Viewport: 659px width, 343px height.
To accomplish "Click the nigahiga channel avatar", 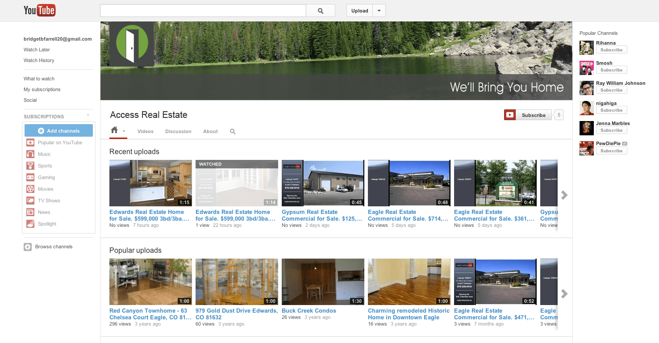I will click(x=587, y=108).
